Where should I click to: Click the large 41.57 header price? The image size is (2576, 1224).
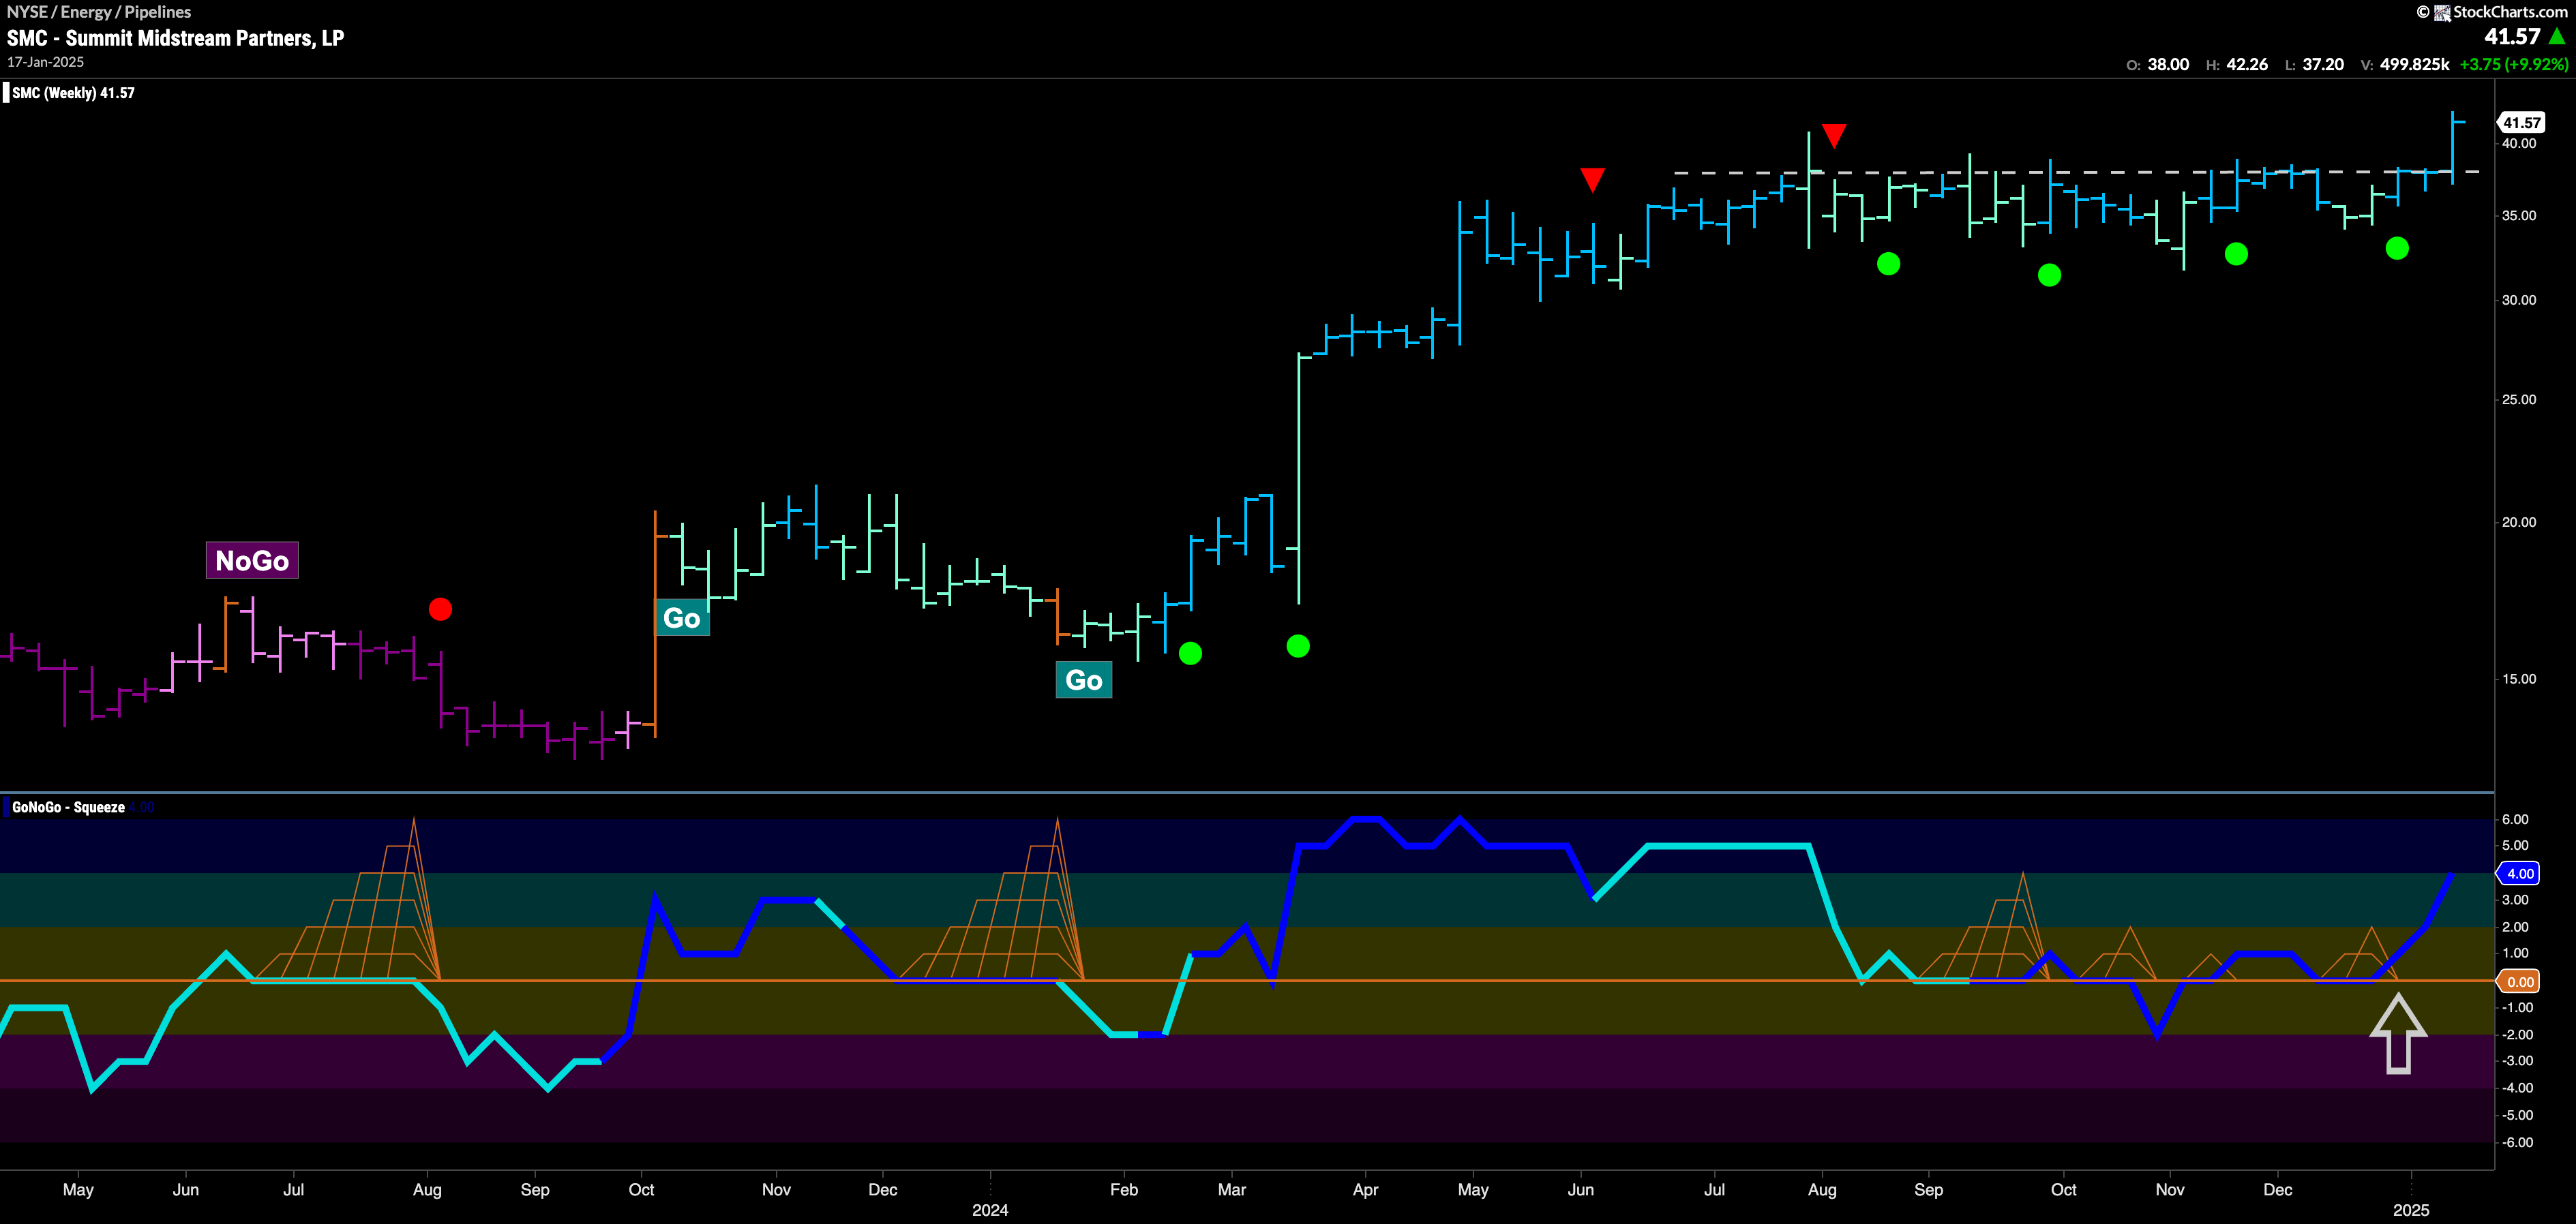pos(2512,37)
